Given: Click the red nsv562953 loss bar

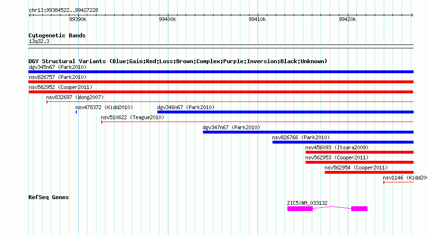Looking at the screenshot, I should [359, 162].
